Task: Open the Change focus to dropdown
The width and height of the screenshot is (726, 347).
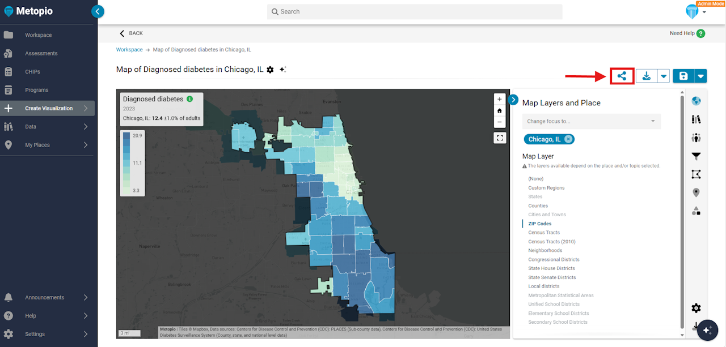Action: click(591, 121)
